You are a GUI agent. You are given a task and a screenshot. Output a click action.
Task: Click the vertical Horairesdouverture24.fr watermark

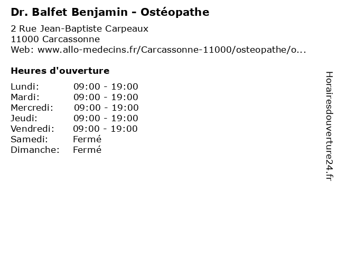click(329, 126)
